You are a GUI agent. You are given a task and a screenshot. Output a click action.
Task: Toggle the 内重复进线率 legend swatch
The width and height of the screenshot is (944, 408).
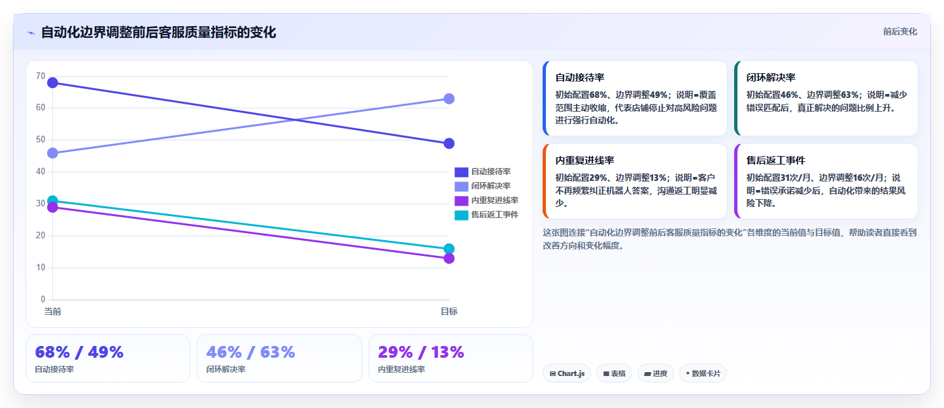coord(462,200)
